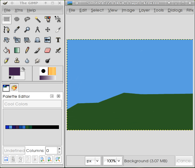This screenshot has width=195, height=168.
Task: Select the Bucket Fill tool
Action: pyautogui.click(x=7, y=50)
